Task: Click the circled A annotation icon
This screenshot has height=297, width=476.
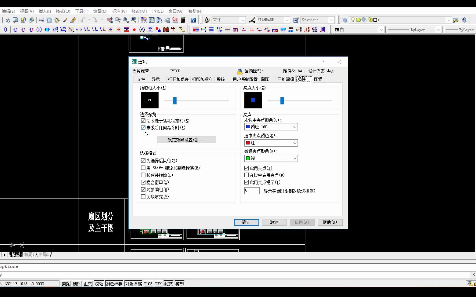Action: tap(142, 29)
